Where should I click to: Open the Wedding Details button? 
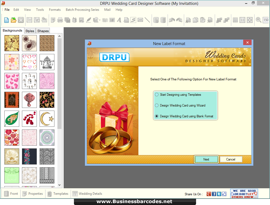[x=87, y=193]
